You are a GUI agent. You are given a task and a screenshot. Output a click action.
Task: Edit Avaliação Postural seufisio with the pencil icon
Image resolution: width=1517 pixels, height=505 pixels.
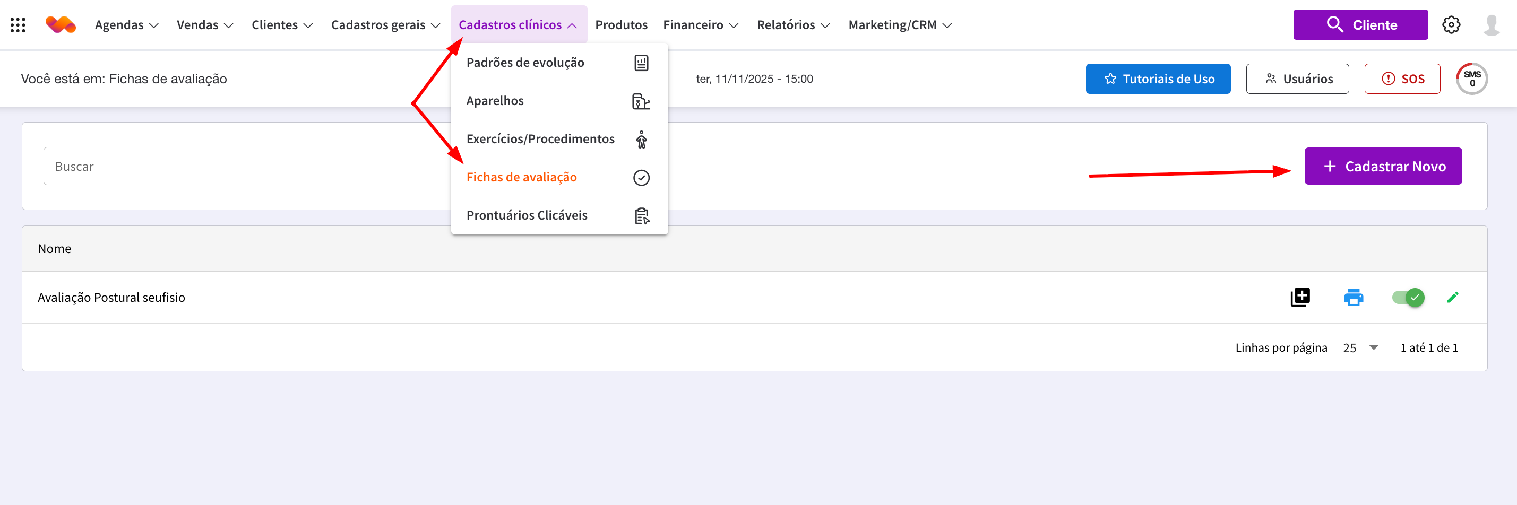(x=1452, y=297)
